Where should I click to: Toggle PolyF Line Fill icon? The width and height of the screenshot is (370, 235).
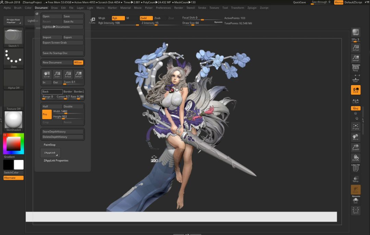tap(356, 168)
